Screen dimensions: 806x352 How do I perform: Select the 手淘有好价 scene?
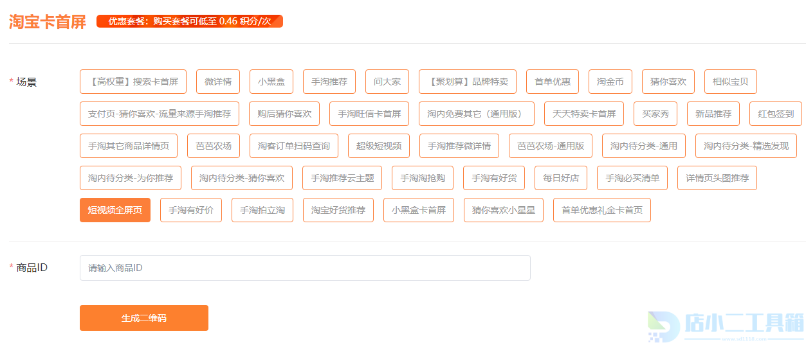(x=191, y=210)
